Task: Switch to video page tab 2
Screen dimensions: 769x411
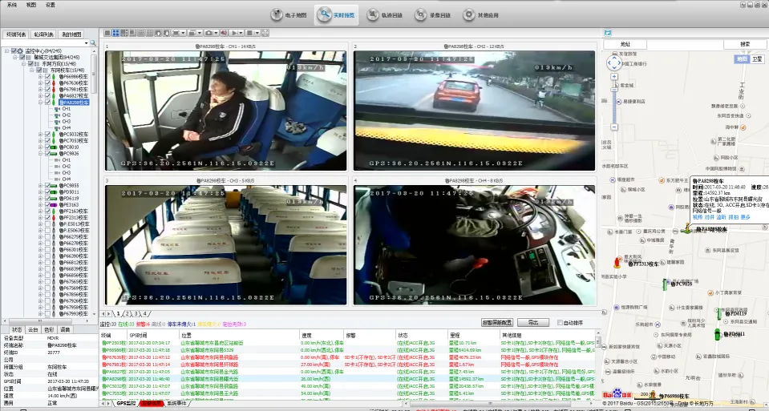Action: pyautogui.click(x=127, y=313)
